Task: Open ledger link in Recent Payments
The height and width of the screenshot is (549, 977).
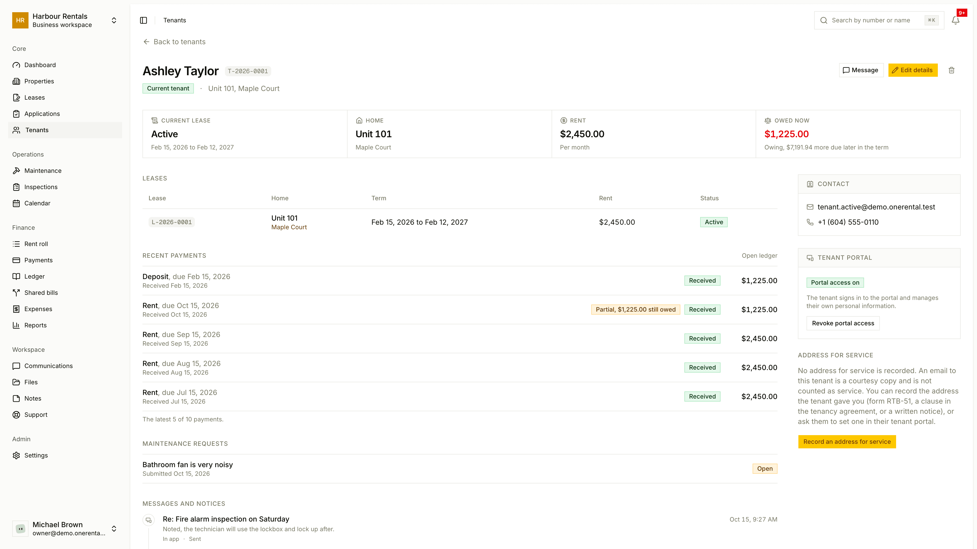Action: click(759, 256)
